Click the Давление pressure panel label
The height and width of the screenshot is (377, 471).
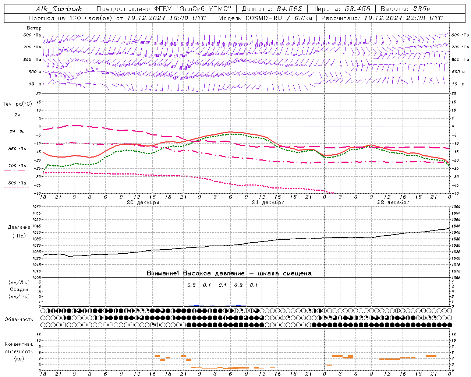19,228
